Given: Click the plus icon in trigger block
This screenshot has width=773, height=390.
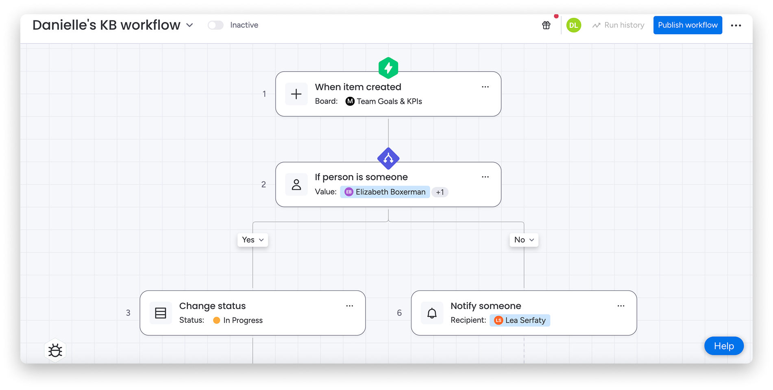Looking at the screenshot, I should tap(296, 94).
